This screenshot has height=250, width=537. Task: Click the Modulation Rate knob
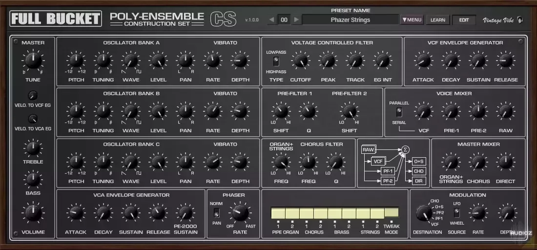point(478,213)
